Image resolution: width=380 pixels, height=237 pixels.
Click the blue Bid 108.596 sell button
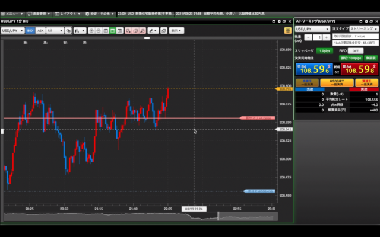[x=314, y=69]
